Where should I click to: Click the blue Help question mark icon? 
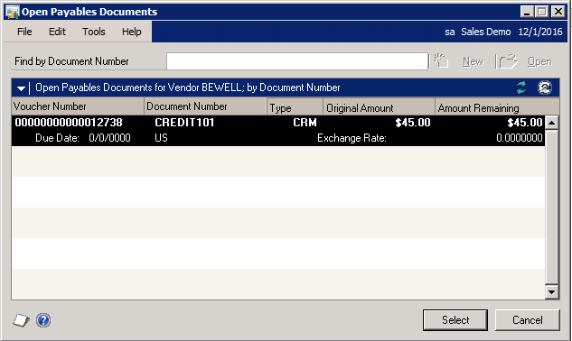click(43, 320)
